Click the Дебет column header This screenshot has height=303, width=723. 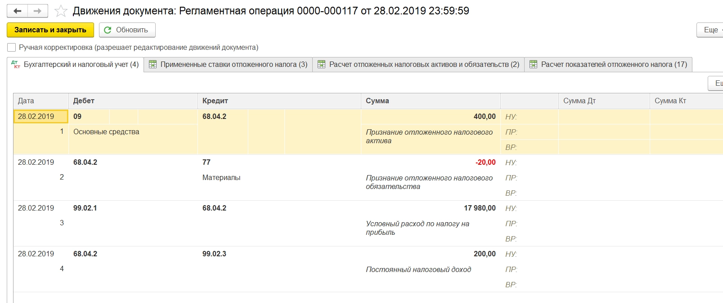(x=84, y=101)
